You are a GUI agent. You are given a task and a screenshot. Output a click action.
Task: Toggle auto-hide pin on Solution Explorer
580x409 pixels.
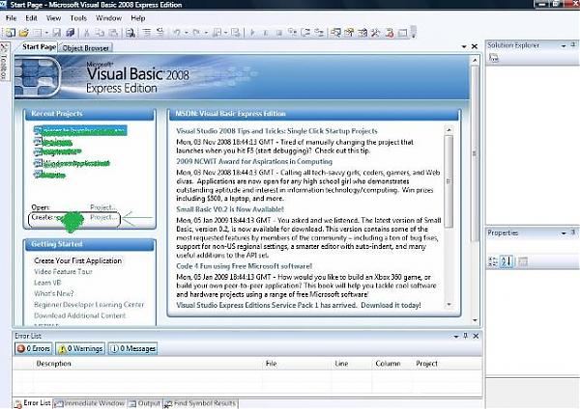[573, 45]
